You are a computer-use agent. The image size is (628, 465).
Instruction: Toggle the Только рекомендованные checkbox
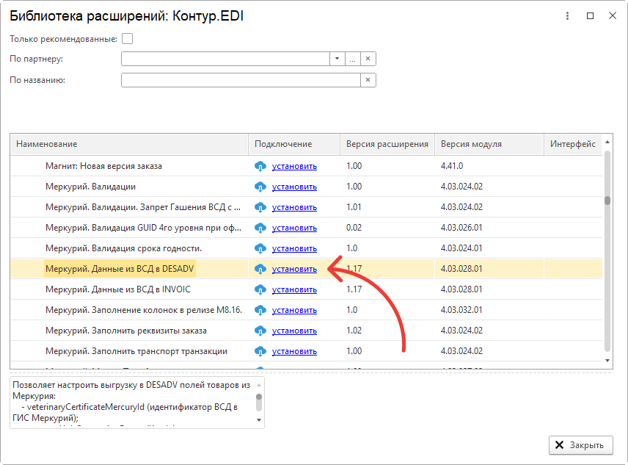(x=128, y=39)
